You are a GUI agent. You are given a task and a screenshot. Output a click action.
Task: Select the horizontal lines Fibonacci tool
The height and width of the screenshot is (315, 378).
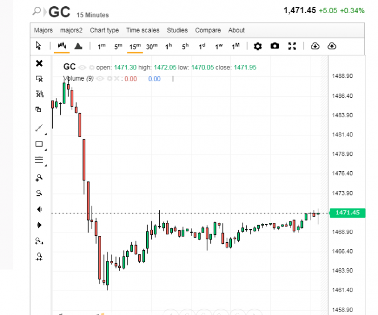point(39,159)
